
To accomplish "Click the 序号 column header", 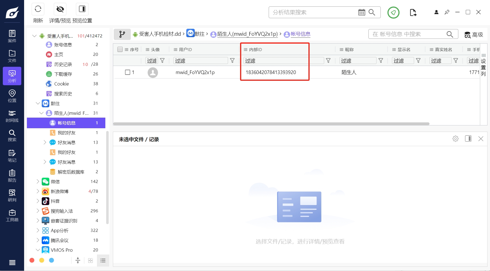I will click(134, 49).
